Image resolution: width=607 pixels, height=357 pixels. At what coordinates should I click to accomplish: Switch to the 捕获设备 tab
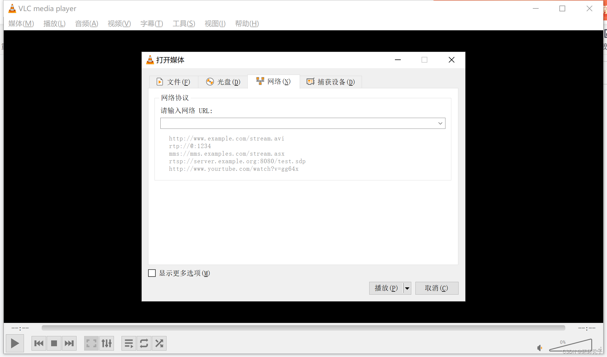pos(331,82)
